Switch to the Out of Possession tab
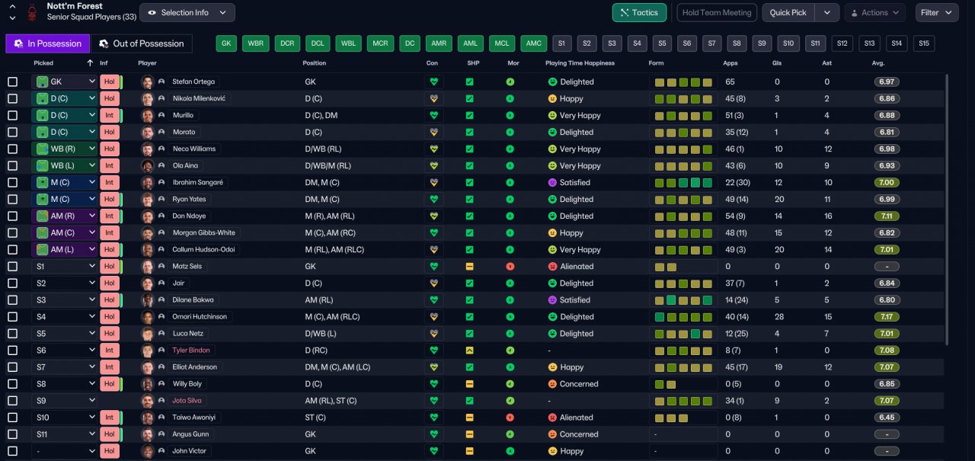 [142, 43]
